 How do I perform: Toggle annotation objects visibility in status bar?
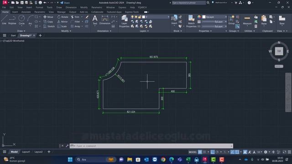pyautogui.click(x=245, y=152)
